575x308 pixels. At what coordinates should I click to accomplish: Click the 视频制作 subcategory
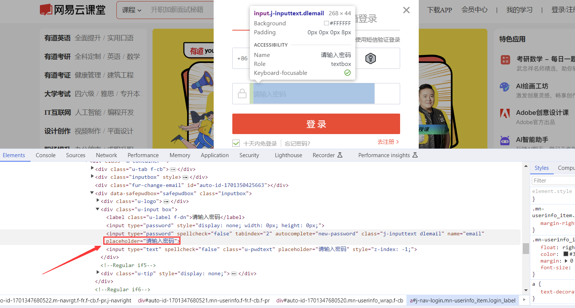[x=88, y=131]
